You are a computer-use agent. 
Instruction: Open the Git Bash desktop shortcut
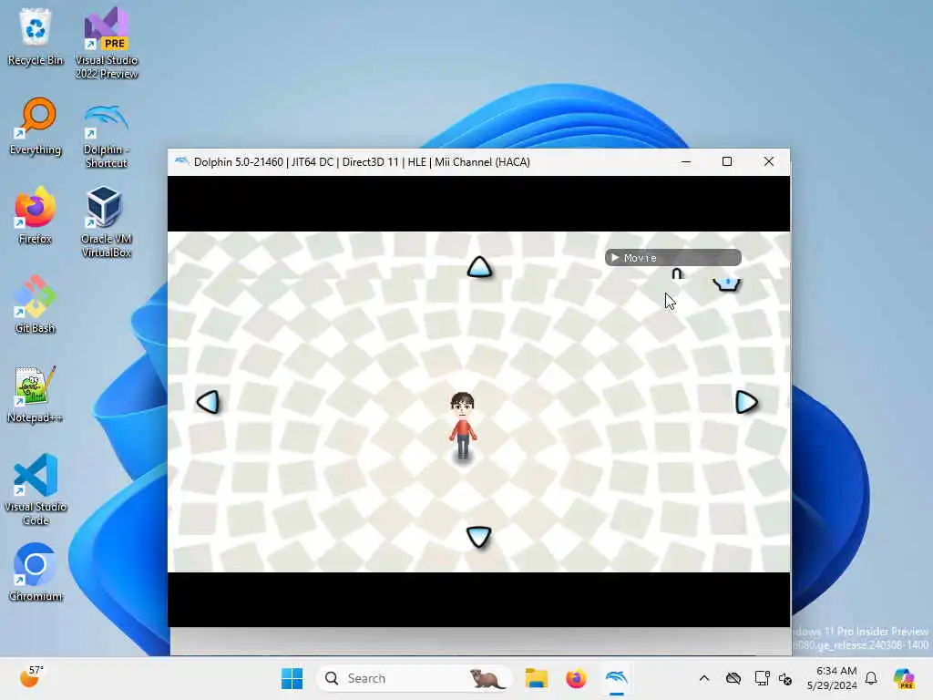36,304
